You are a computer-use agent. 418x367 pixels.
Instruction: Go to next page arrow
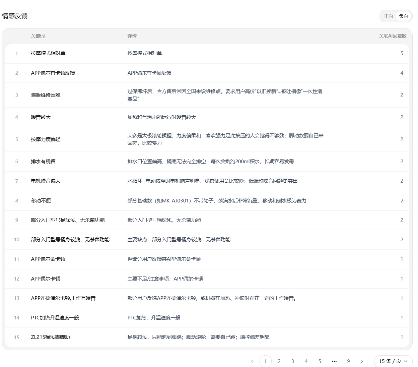click(362, 361)
